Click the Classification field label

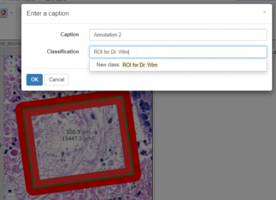pyautogui.click(x=63, y=52)
